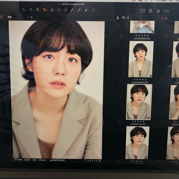
Task: Click the profile0089.CR2 file name
Action: (x=142, y=39)
